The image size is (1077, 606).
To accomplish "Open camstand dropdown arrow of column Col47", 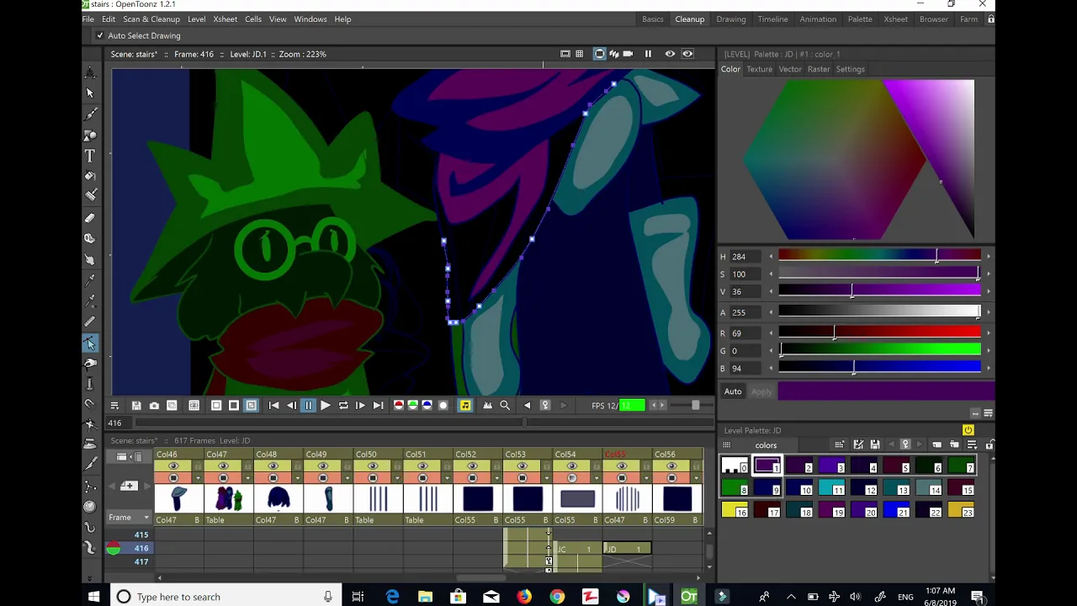I will [x=247, y=478].
